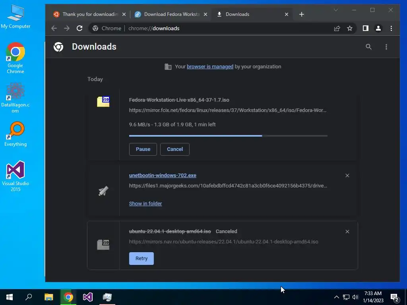Pause the Fedora ISO download
The width and height of the screenshot is (407, 305).
(143, 149)
